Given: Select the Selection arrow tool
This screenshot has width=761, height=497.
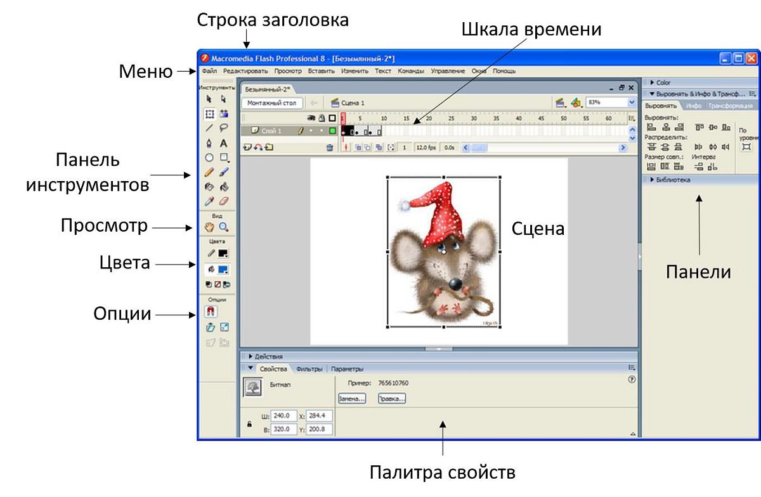Looking at the screenshot, I should click(x=209, y=99).
